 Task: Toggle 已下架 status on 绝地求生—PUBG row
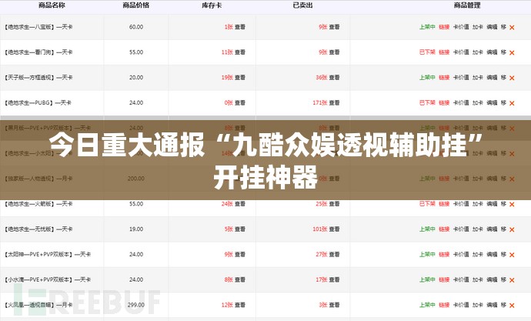pyautogui.click(x=427, y=103)
